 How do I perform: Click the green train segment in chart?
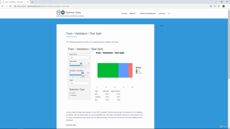click(108, 70)
